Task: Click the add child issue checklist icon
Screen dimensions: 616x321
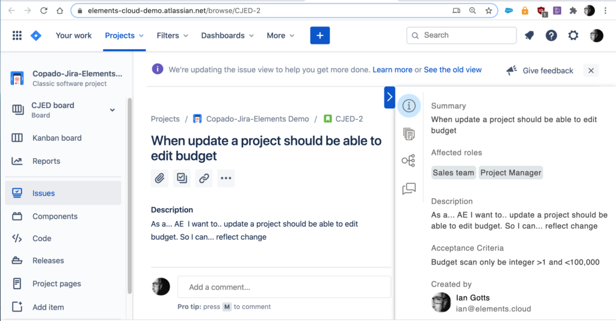Action: 182,178
